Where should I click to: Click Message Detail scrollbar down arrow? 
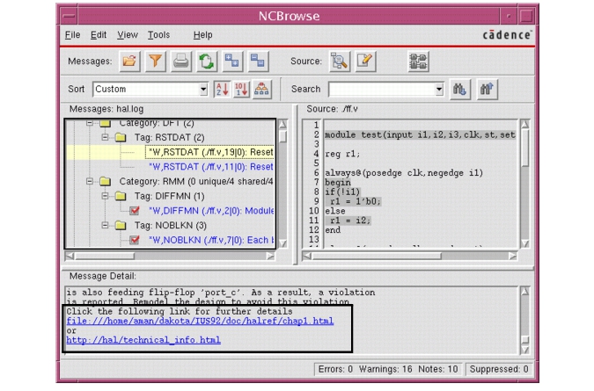(524, 350)
